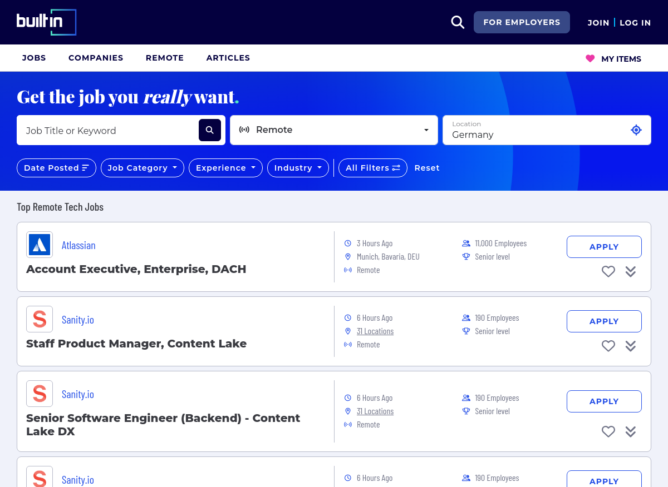Open the Atlassian company link
668x487 pixels.
tap(78, 245)
